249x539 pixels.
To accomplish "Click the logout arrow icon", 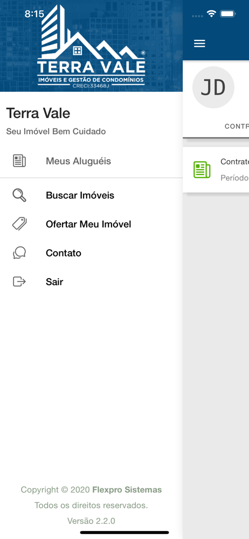I will pyautogui.click(x=19, y=282).
